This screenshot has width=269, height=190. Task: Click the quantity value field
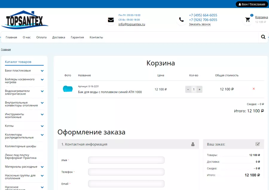194,89
